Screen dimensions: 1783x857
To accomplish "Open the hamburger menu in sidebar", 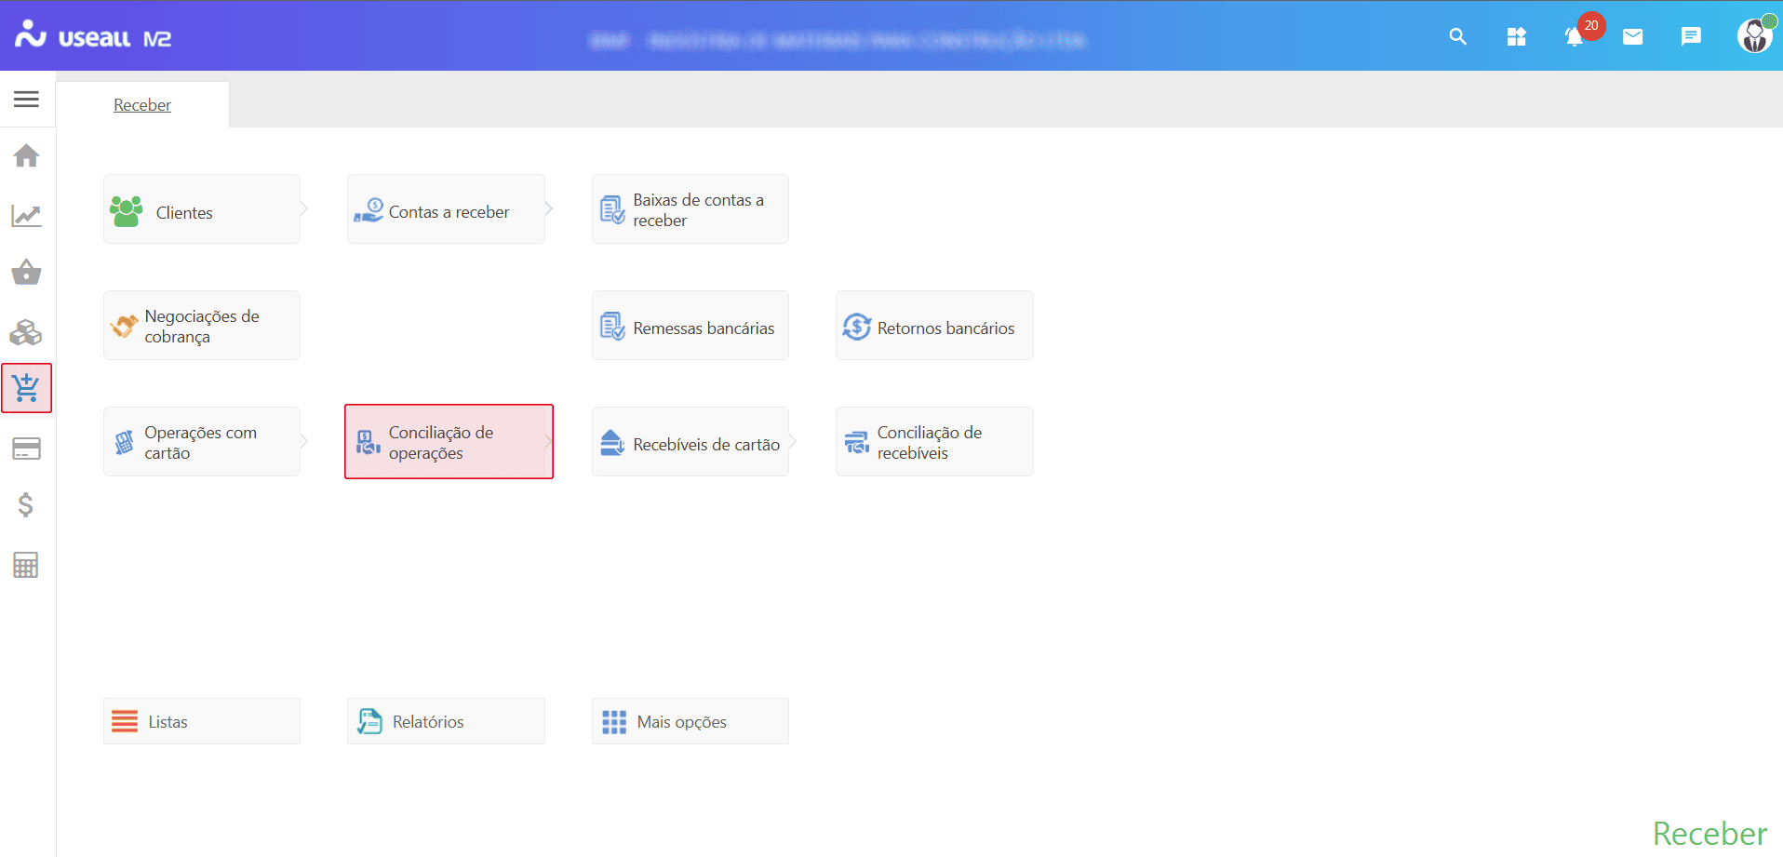I will [x=26, y=99].
